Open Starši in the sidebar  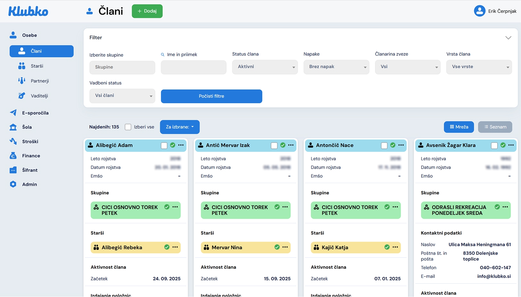point(37,66)
